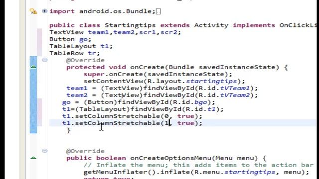Screen dimensions: 319x179
Task: Click the 'implements' keyword
Action: [x=254, y=25]
